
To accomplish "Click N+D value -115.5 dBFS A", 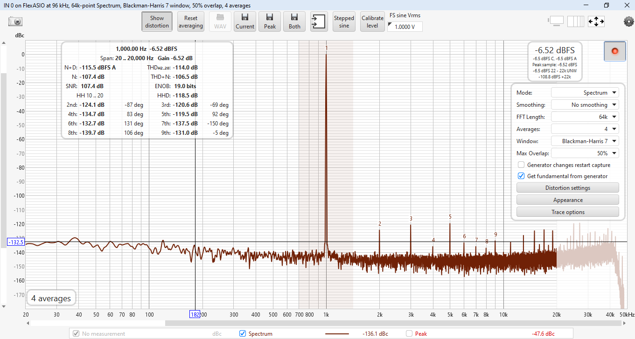I will click(x=98, y=68).
